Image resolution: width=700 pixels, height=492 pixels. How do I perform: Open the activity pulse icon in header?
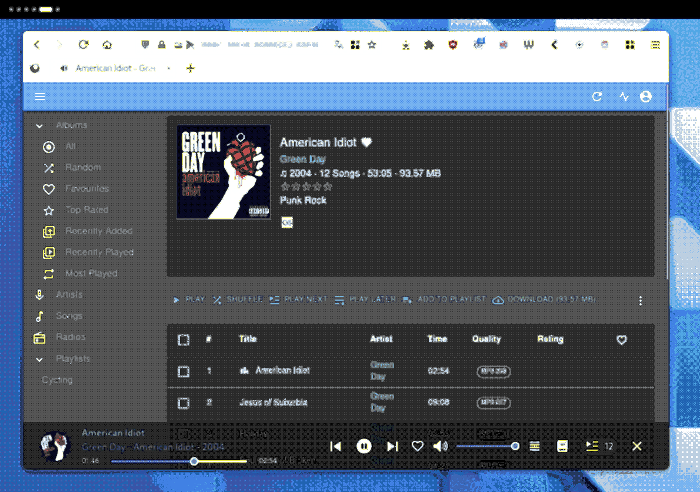(624, 97)
